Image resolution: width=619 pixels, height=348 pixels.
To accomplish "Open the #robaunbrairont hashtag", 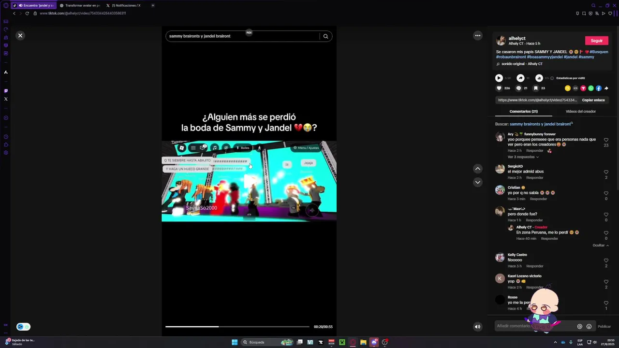I will pos(511,57).
